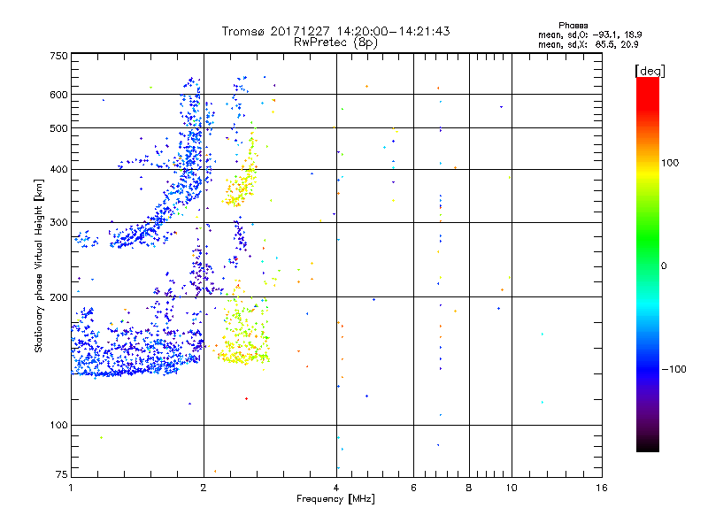Screen dimensions: 708x531
Task: Click the x-axis tick label '16'
Action: click(602, 488)
